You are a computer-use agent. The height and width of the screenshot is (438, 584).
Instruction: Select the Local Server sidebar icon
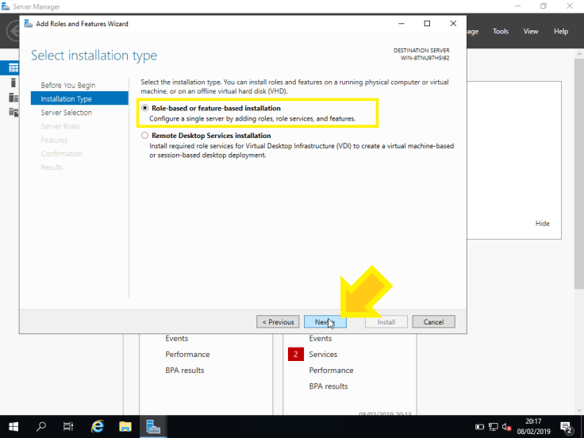click(13, 83)
